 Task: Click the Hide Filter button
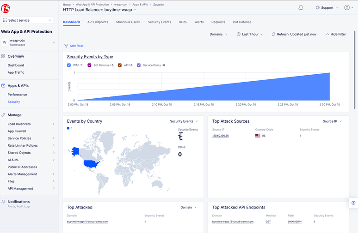coord(336,34)
